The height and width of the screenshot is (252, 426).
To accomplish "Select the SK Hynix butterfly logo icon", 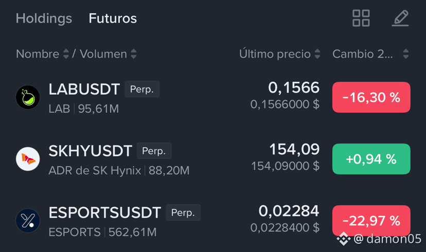I will click(x=28, y=159).
